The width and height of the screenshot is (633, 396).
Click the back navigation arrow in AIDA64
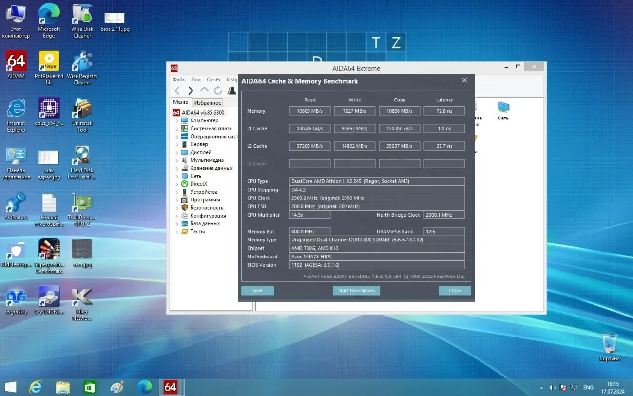pos(177,90)
